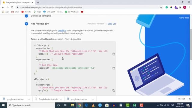This screenshot has height=108, width=192.
Task: Open the unlabeled red YouTube bookmark icon
Action: click(x=82, y=12)
